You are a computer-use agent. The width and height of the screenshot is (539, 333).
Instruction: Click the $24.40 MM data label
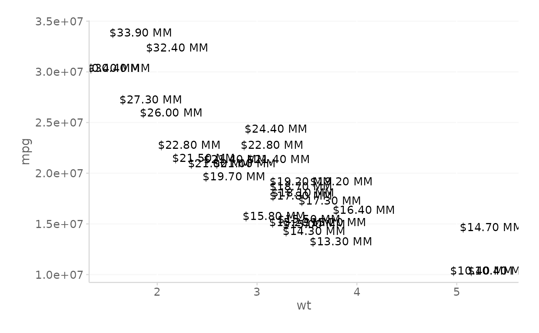[x=276, y=129]
